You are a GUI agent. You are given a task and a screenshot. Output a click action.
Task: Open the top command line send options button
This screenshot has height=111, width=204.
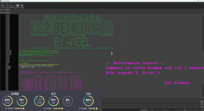202,102
